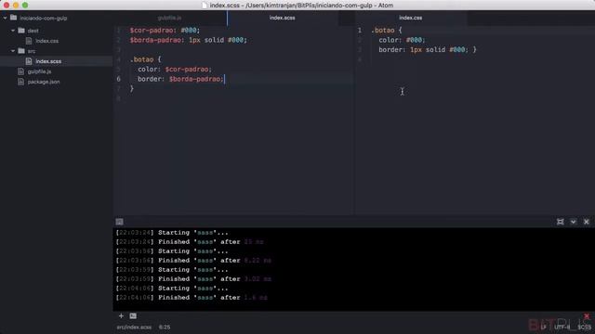This screenshot has width=595, height=334.
Task: Close the Atom window with red button
Action: 7,6
